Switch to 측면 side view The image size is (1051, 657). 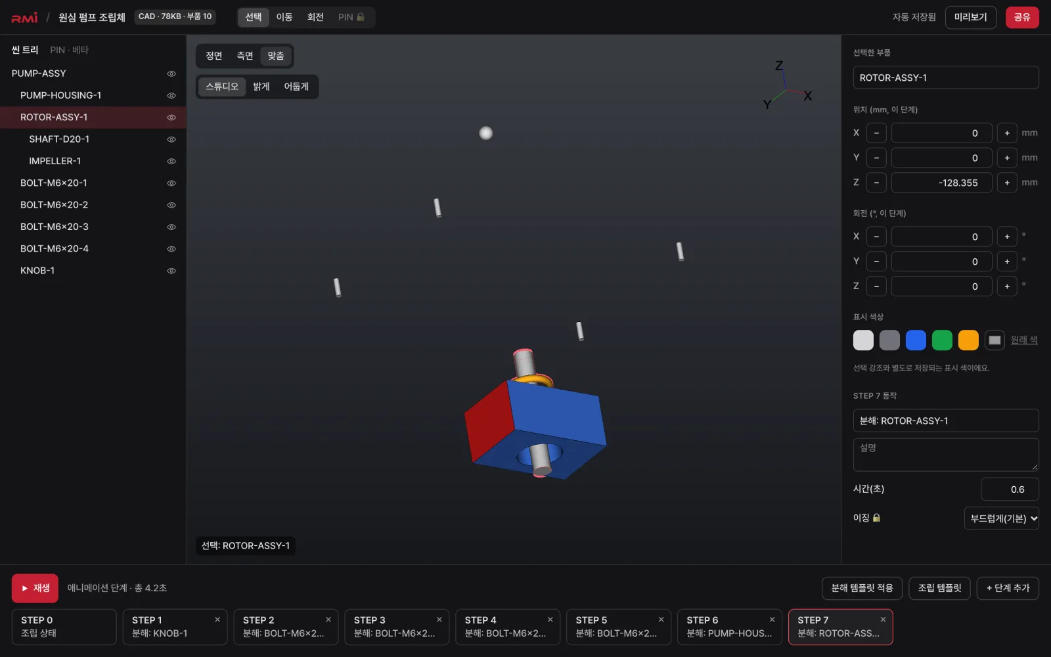[x=245, y=56]
